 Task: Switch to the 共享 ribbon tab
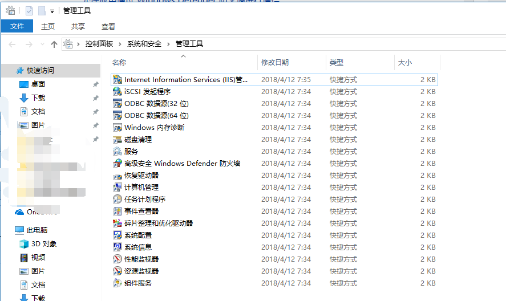click(78, 26)
